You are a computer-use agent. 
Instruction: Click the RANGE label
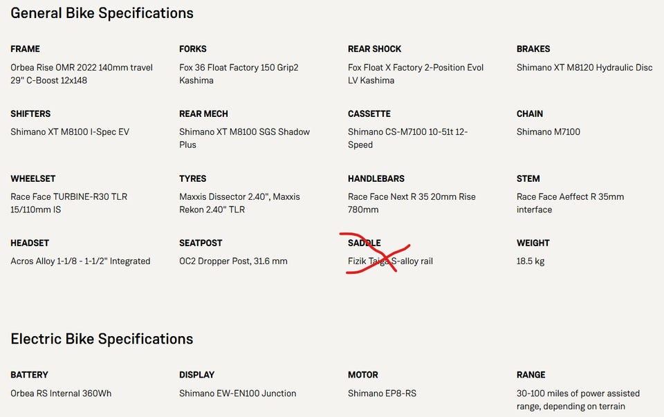[531, 375]
